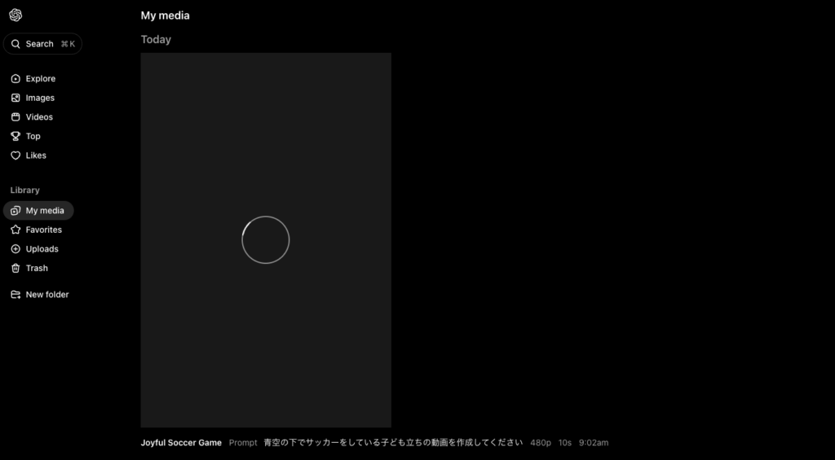Open the loading video thumbnail
This screenshot has width=835, height=460.
click(266, 240)
